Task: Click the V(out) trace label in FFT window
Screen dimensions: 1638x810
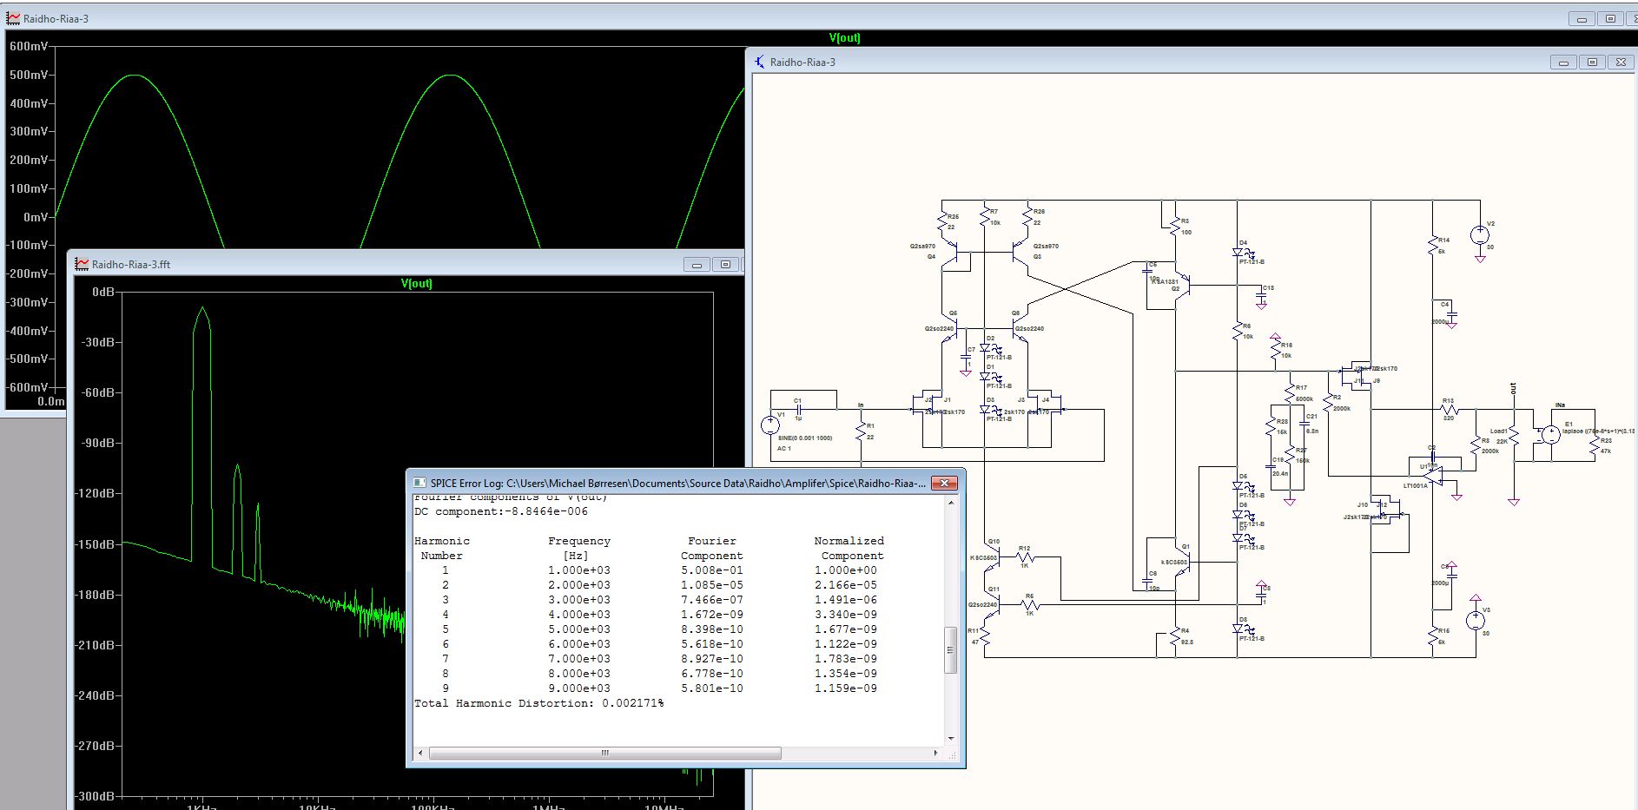Action: (417, 284)
